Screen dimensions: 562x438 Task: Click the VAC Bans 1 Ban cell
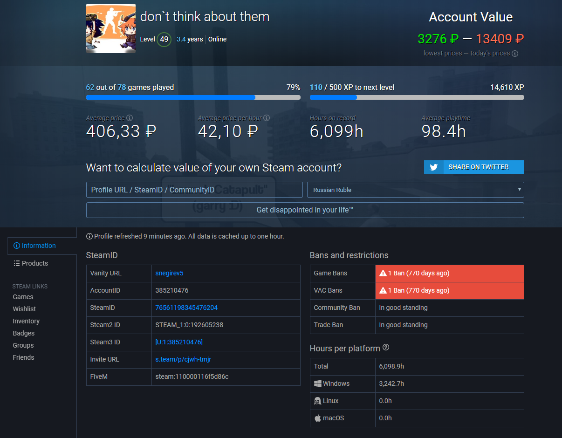coord(450,291)
